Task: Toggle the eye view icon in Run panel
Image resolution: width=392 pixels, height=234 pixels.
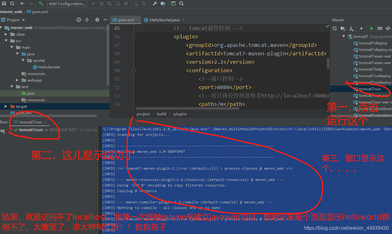Action: tap(3, 132)
